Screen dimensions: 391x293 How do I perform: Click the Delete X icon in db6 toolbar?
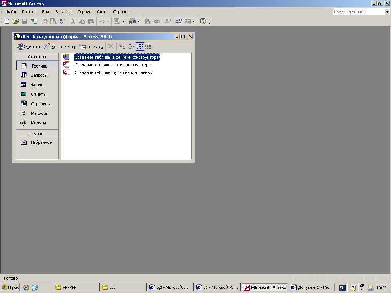point(111,46)
